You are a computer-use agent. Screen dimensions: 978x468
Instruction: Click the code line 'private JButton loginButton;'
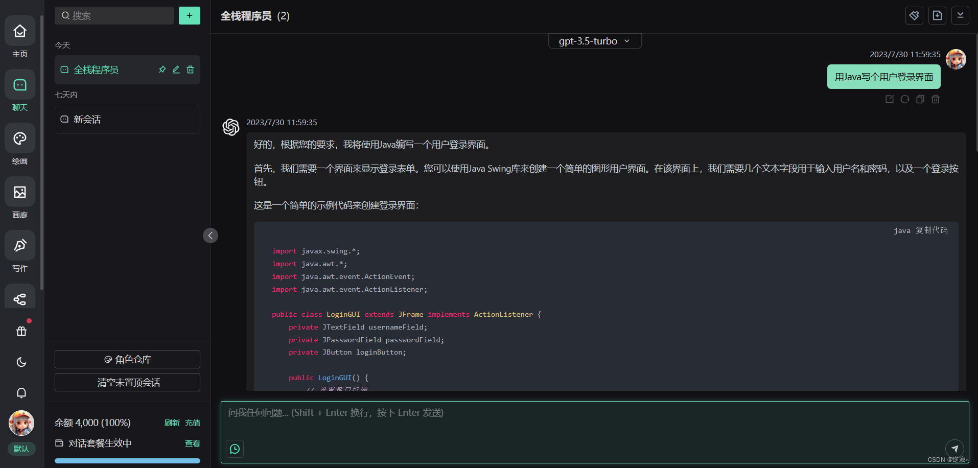[x=347, y=353]
